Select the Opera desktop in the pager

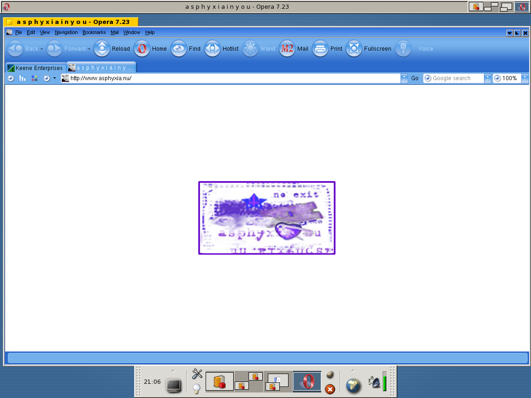307,381
